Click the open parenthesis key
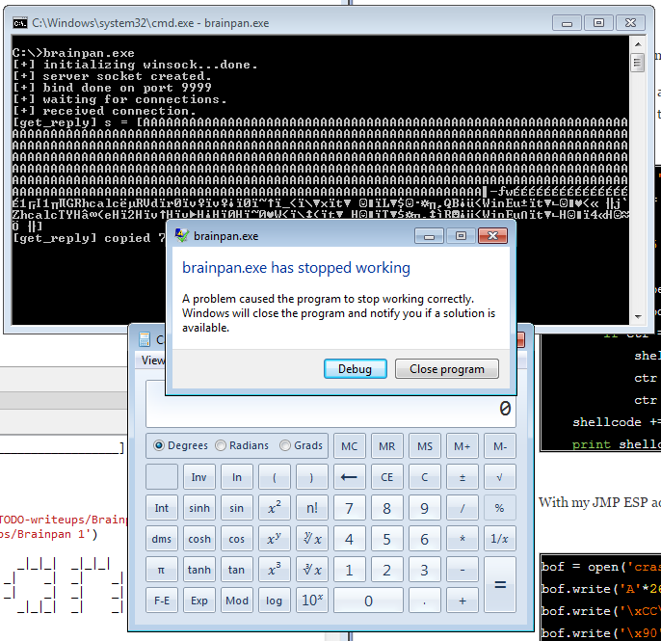 tap(274, 477)
